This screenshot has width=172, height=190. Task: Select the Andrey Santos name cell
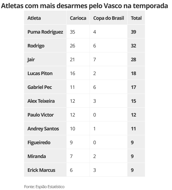point(43,129)
